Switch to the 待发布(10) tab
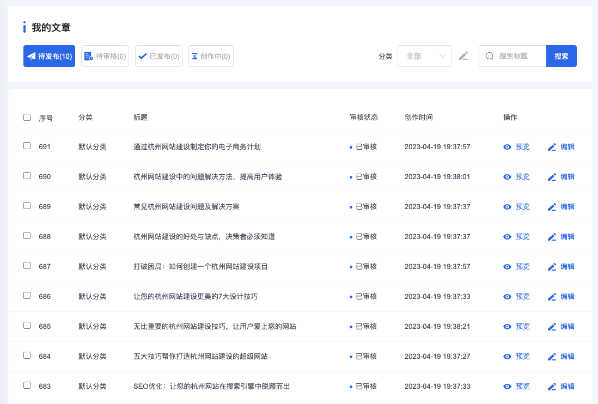This screenshot has width=598, height=404. [x=49, y=56]
